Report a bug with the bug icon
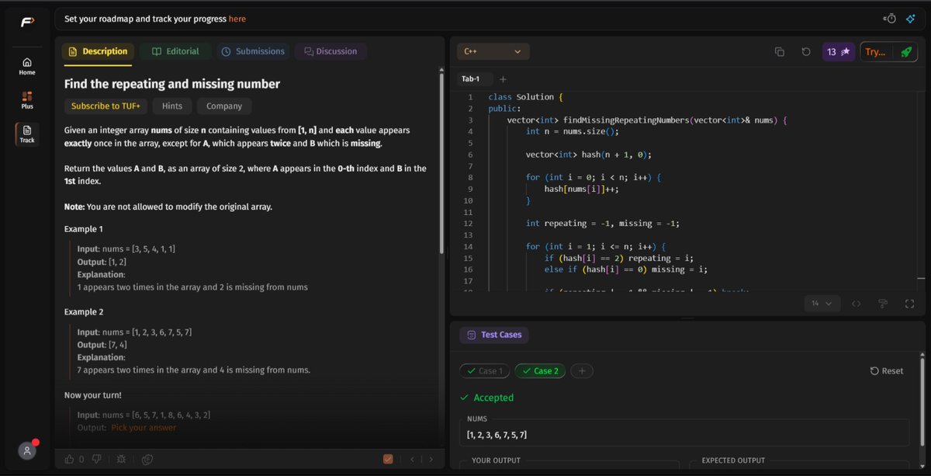The height and width of the screenshot is (476, 931). [120, 459]
